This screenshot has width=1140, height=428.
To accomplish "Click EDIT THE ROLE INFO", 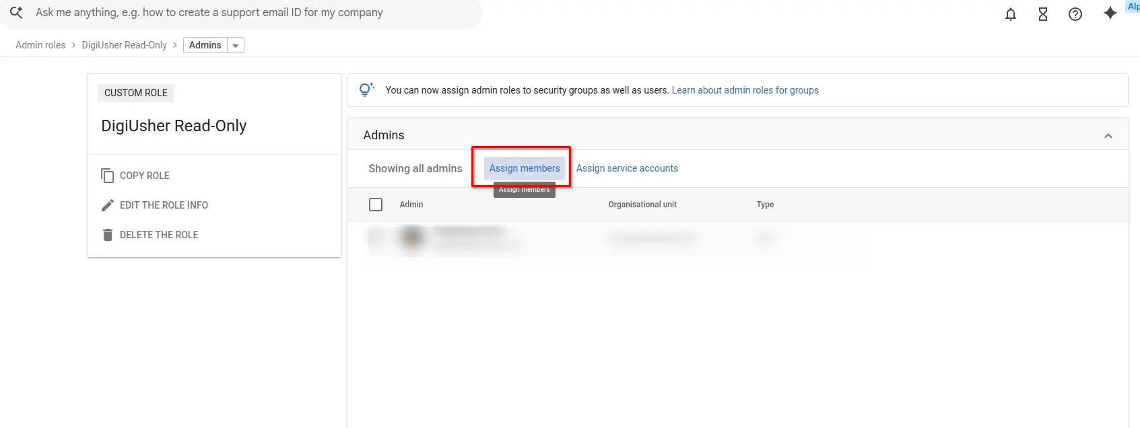I will pyautogui.click(x=164, y=205).
